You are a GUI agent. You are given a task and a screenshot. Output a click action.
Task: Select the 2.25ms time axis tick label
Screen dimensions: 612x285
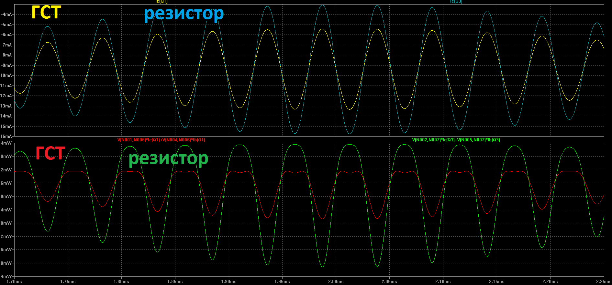[604, 281]
